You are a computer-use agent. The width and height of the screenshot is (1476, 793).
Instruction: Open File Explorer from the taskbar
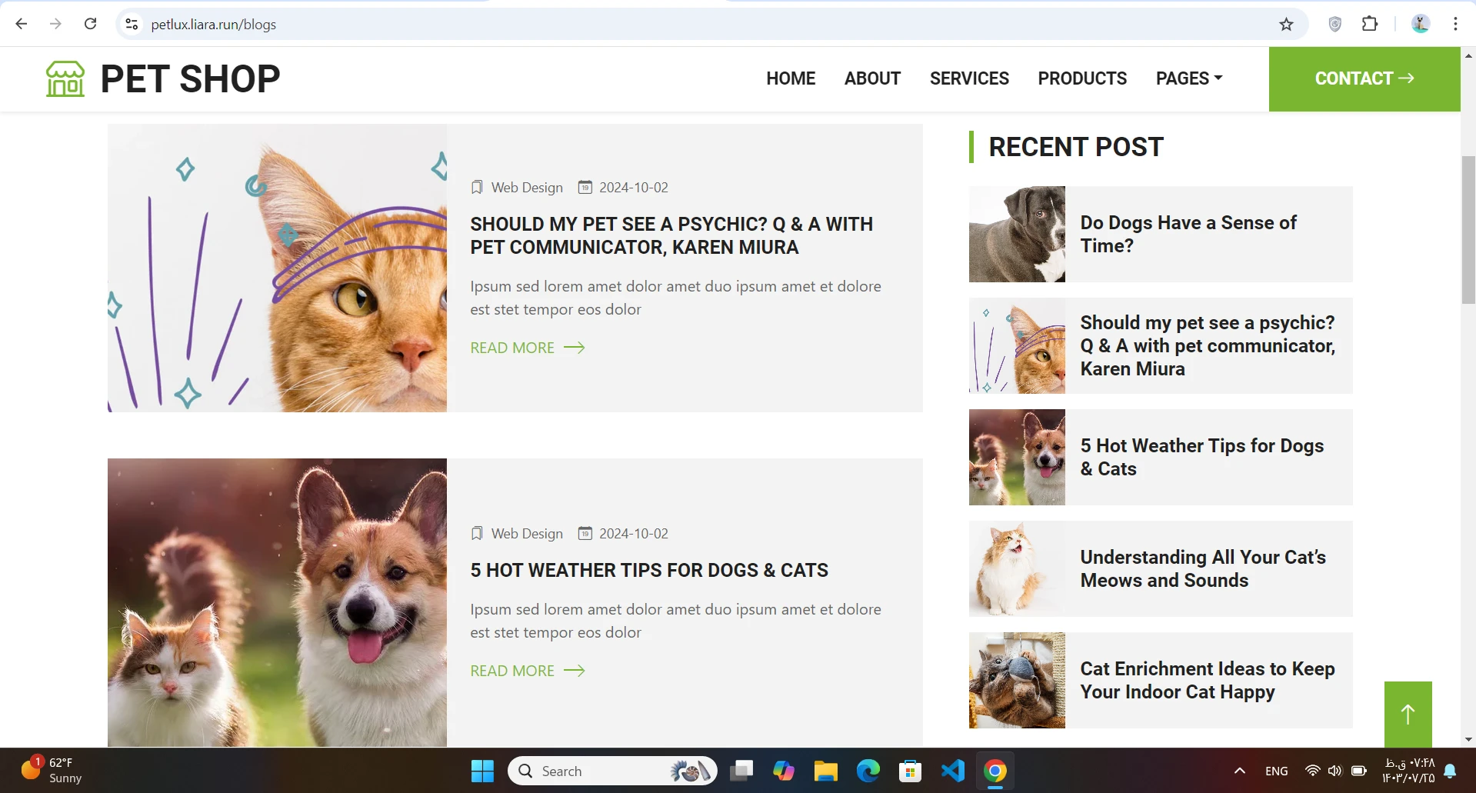point(825,771)
